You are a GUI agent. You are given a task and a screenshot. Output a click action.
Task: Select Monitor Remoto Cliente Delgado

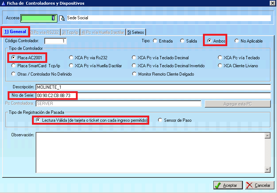point(135,74)
